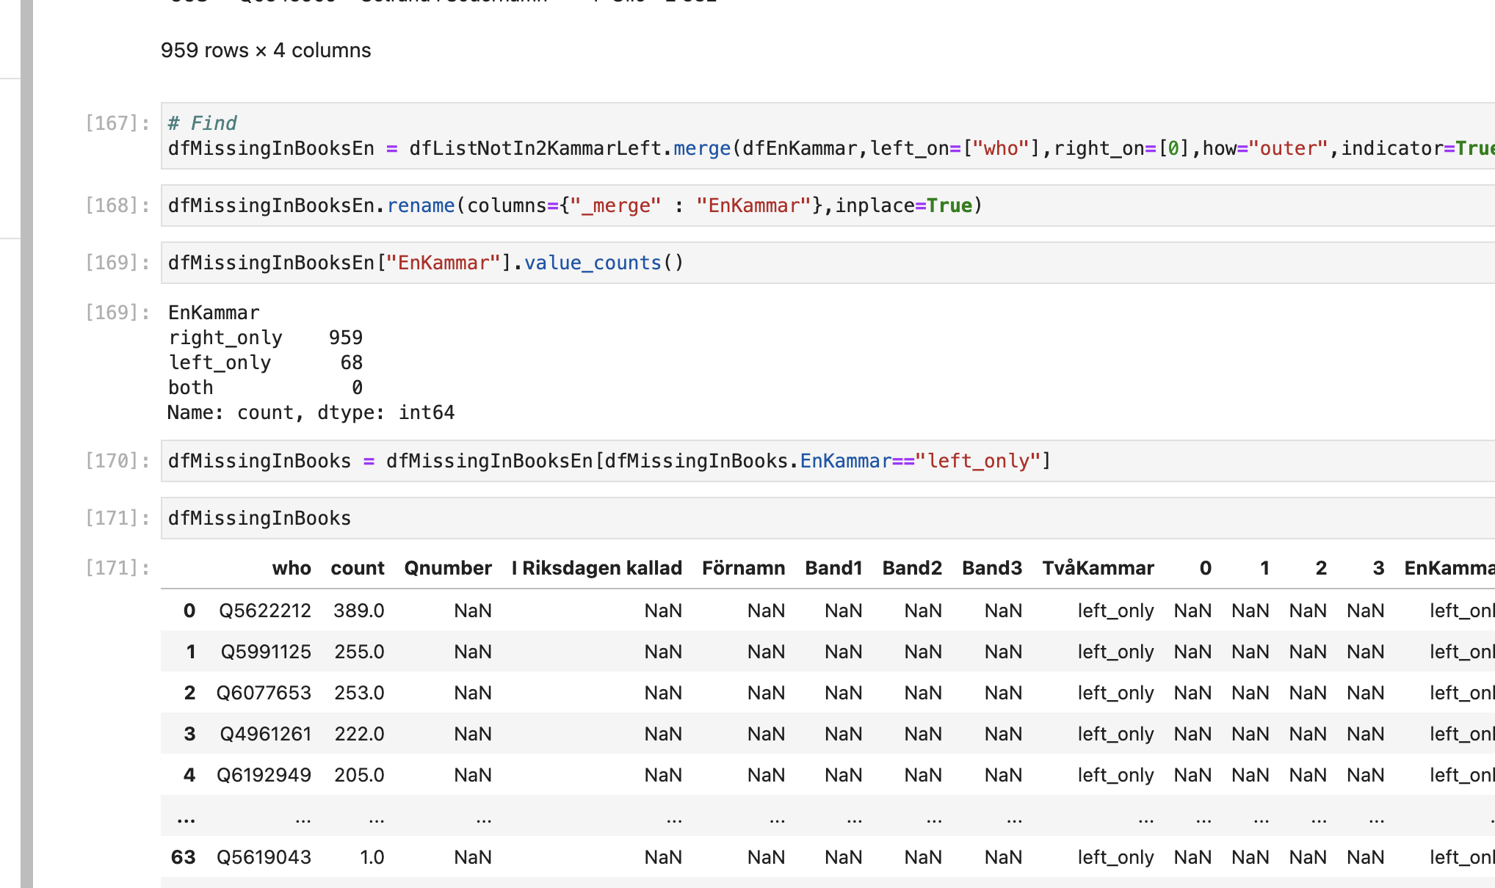
Task: Click the output prompt label [171]:
Action: tap(115, 567)
